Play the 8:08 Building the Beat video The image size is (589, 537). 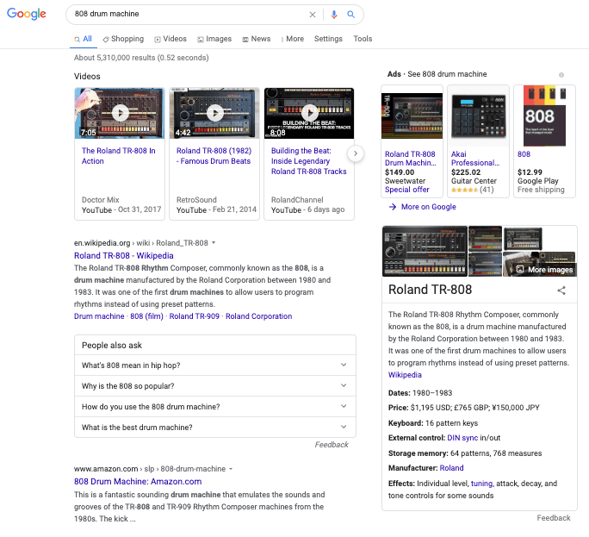309,113
